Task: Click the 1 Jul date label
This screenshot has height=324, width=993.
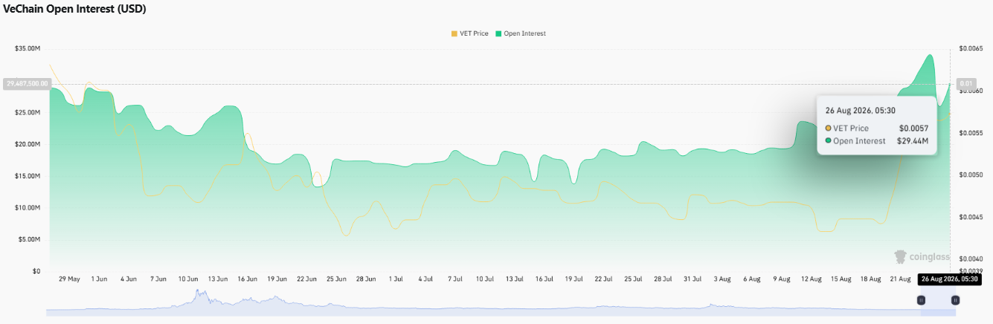Action: coord(396,279)
